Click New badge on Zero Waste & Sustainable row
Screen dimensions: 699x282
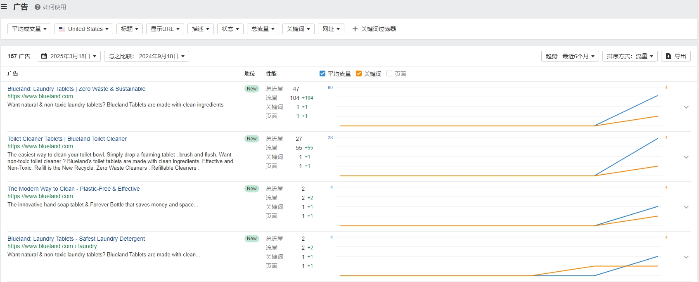252,89
